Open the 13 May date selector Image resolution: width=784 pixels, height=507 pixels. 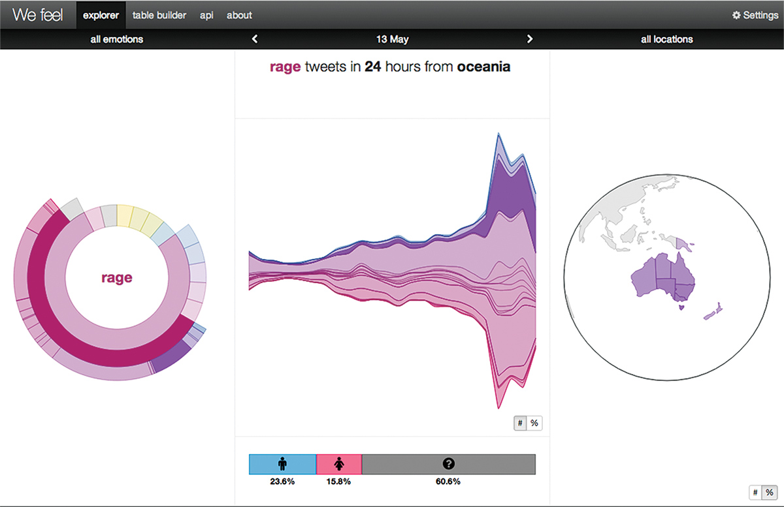pos(392,39)
